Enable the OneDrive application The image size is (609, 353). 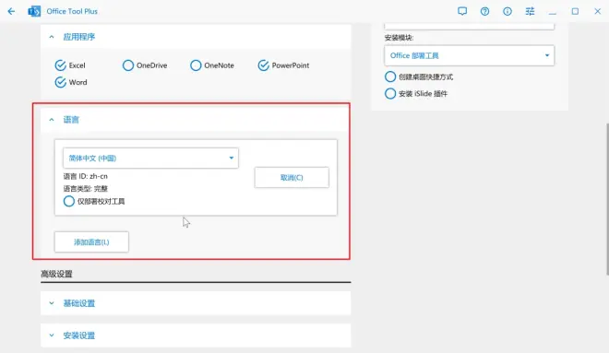(x=127, y=65)
